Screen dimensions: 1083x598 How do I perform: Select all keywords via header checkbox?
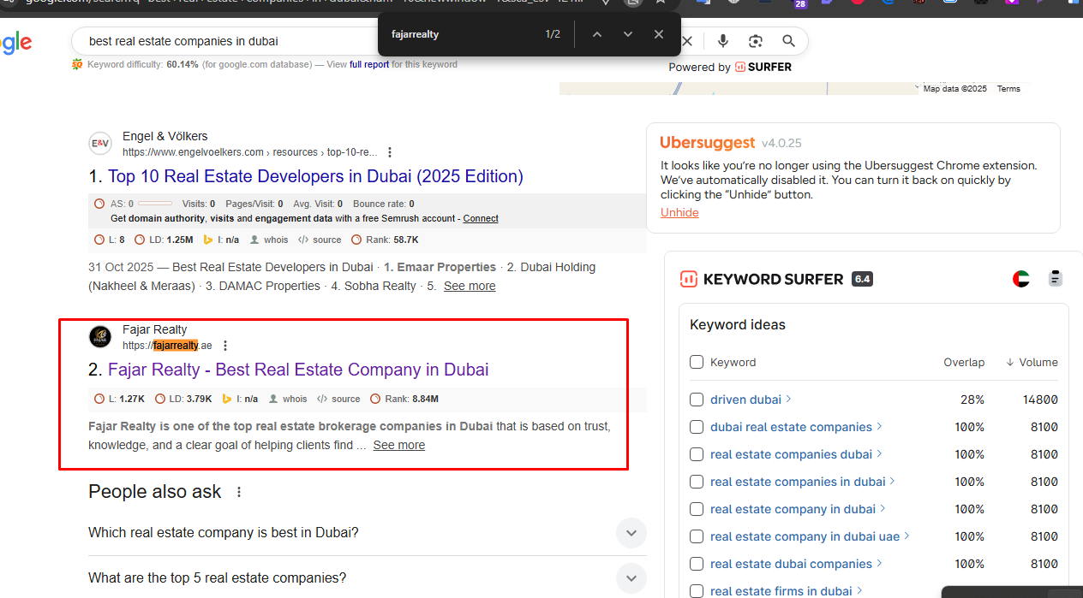point(697,362)
